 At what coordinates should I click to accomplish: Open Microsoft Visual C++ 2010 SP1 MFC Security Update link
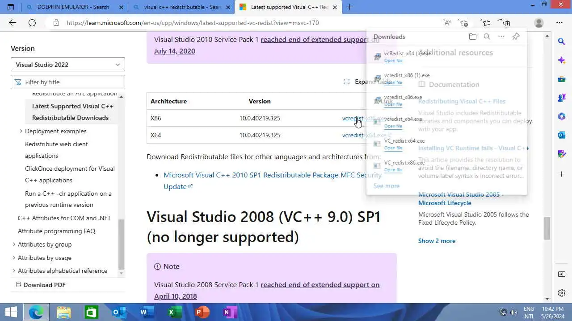(x=272, y=181)
